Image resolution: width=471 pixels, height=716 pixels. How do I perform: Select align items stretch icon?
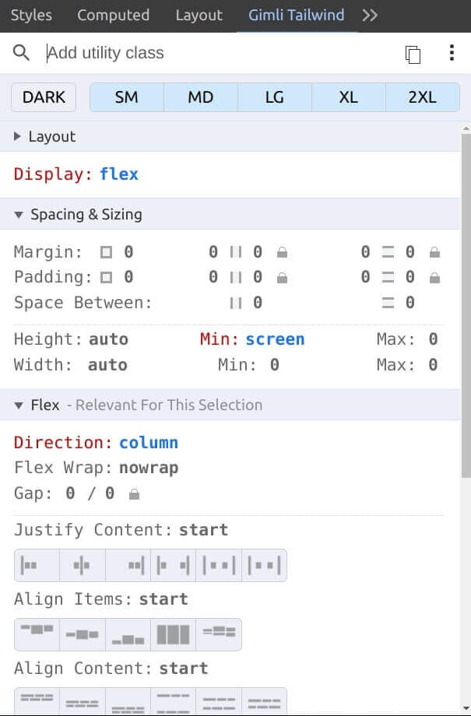coord(173,635)
